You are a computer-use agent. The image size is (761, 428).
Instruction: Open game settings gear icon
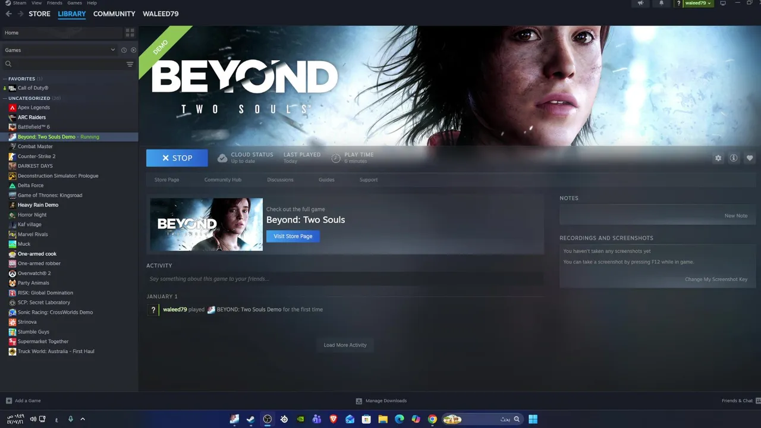(718, 158)
